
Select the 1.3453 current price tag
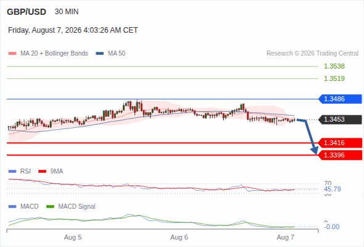[x=340, y=119]
